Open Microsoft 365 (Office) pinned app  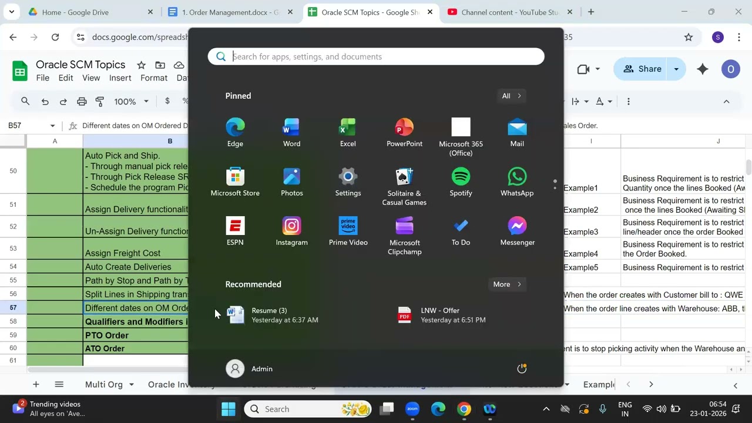point(461,137)
